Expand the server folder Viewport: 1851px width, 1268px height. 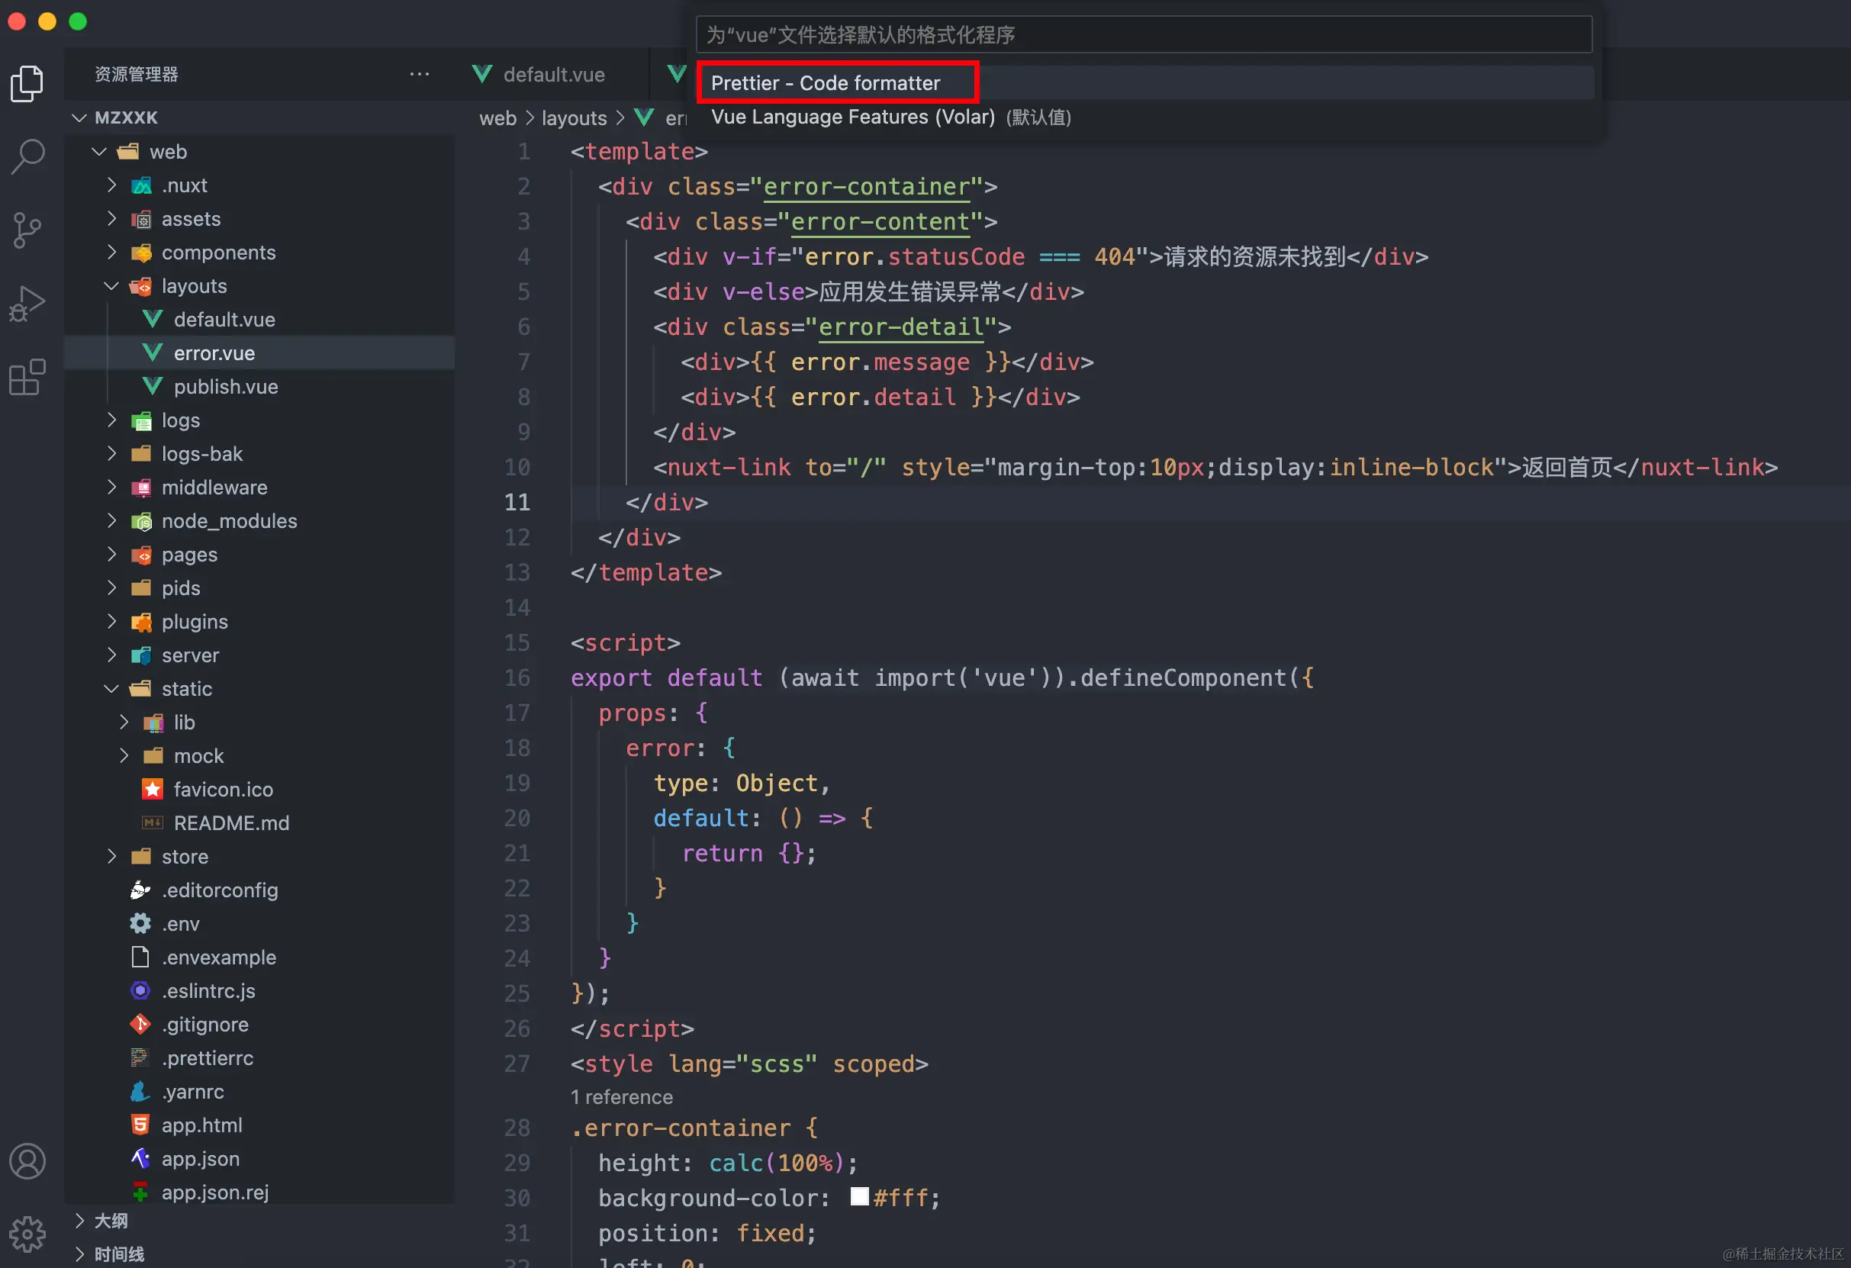coord(111,655)
